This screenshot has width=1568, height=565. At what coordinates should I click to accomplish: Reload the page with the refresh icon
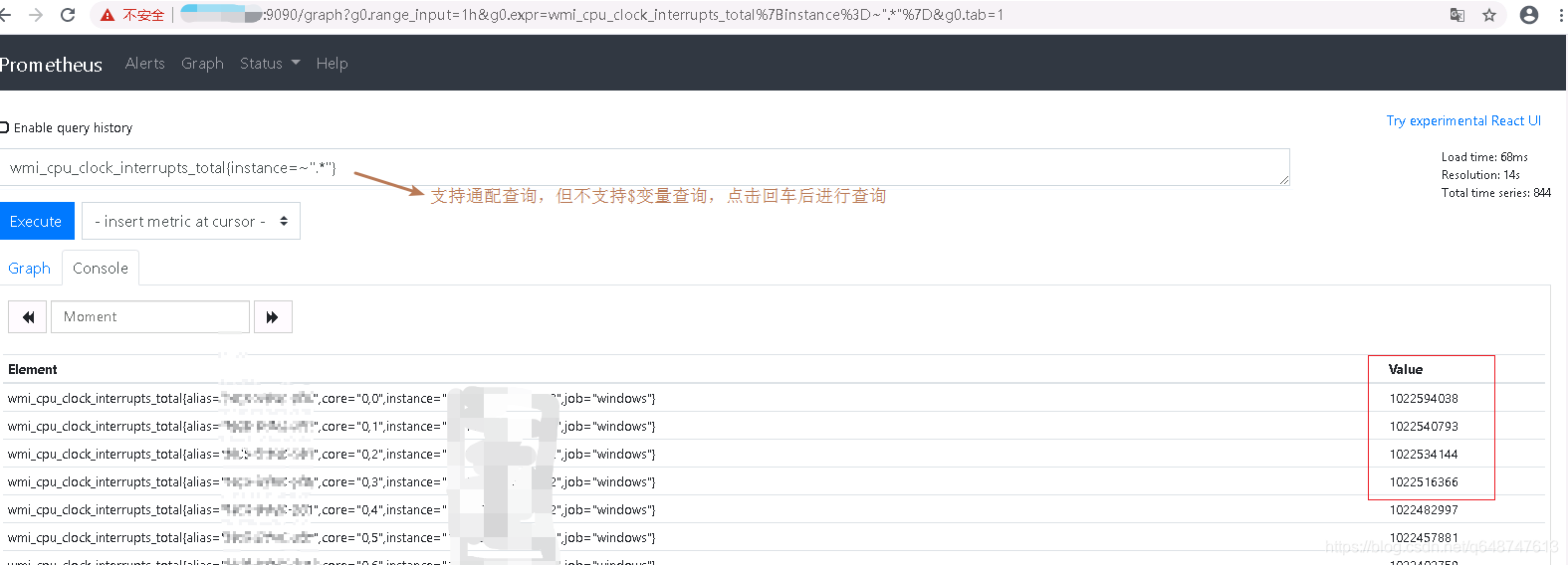tap(68, 15)
